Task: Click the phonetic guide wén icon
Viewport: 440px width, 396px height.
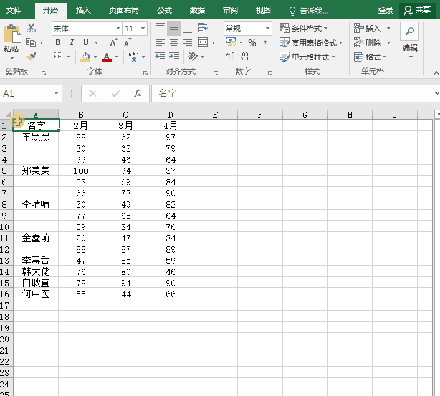Action: point(133,57)
